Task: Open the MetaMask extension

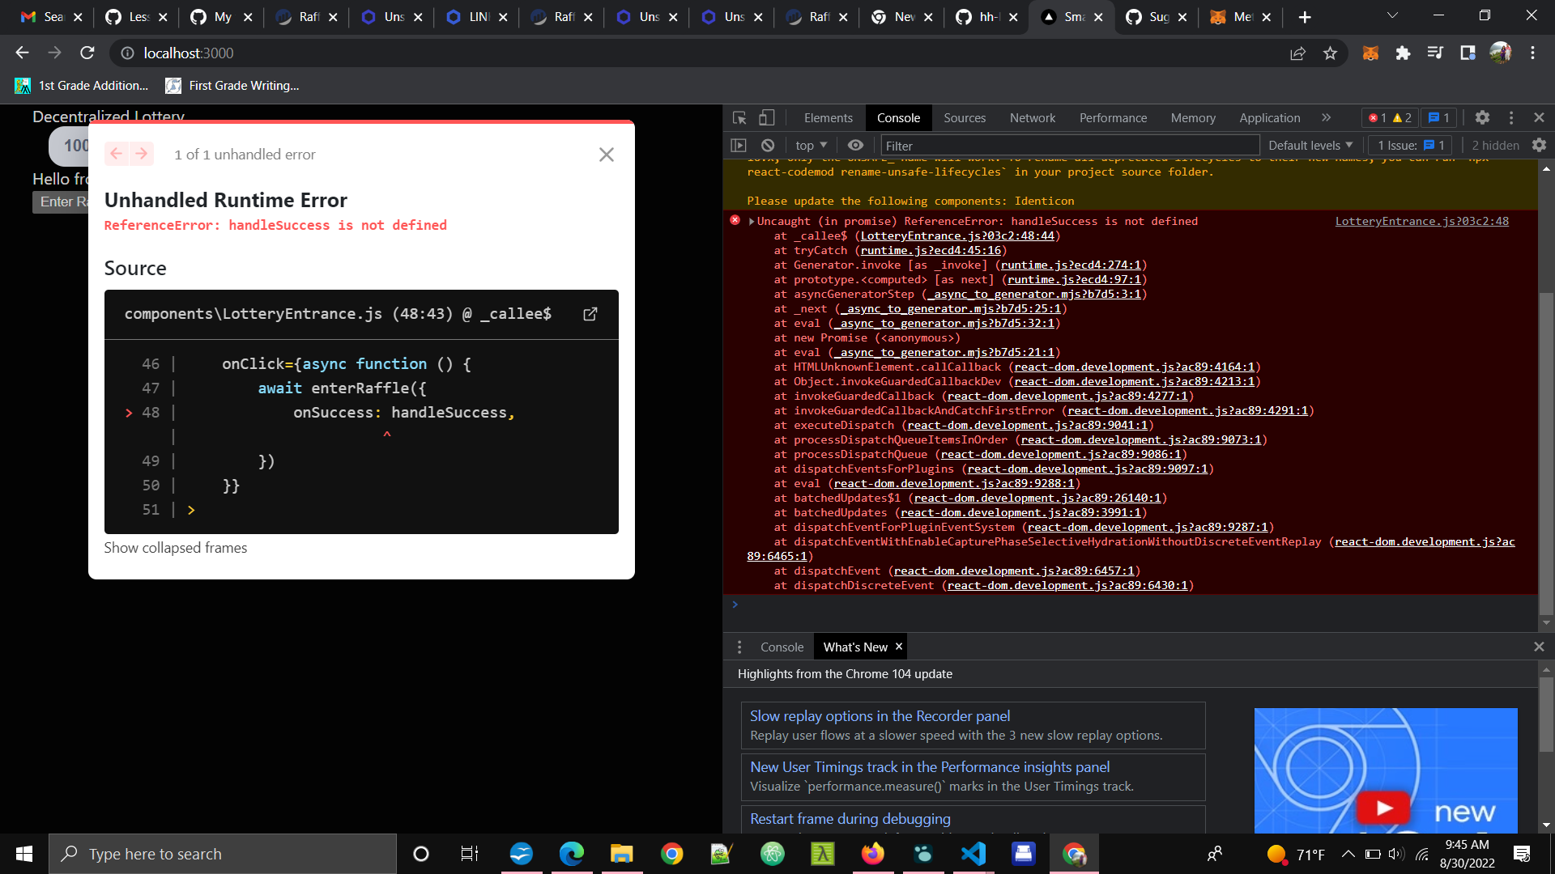Action: [1370, 53]
